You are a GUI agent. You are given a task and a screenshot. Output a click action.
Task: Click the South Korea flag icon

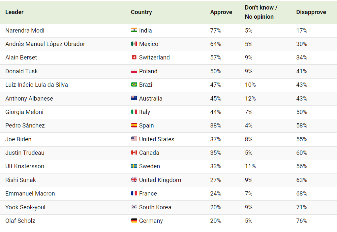(134, 207)
